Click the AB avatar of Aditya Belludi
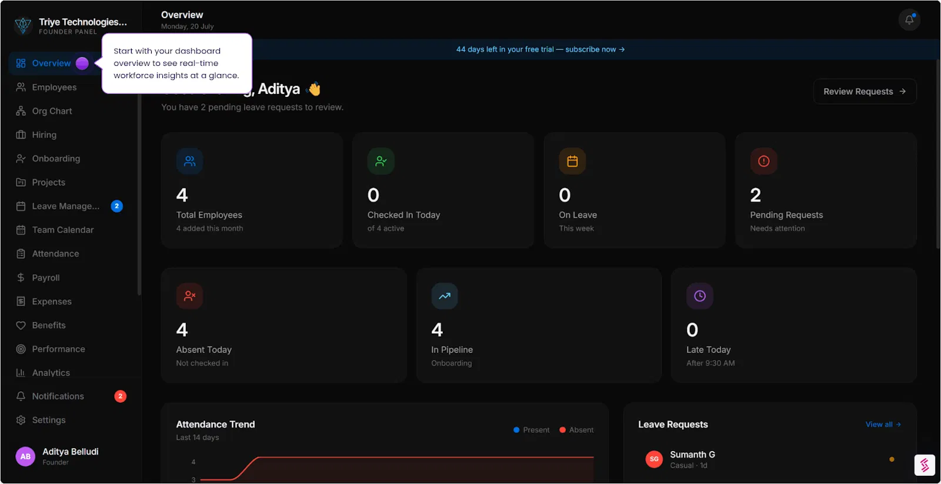Image resolution: width=941 pixels, height=484 pixels. tap(25, 456)
